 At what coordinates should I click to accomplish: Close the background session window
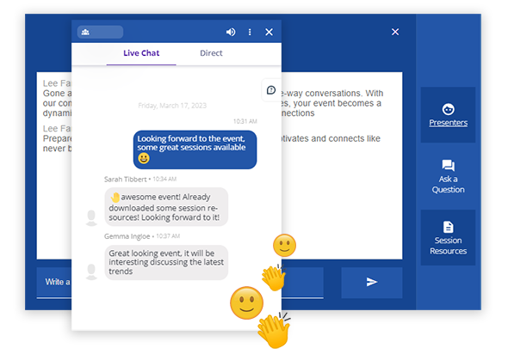click(x=395, y=32)
